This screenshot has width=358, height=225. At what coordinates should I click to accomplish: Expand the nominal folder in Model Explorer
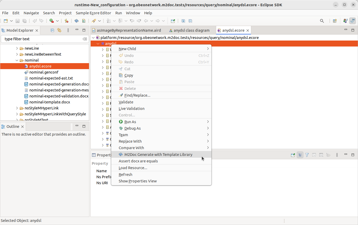pyautogui.click(x=17, y=60)
